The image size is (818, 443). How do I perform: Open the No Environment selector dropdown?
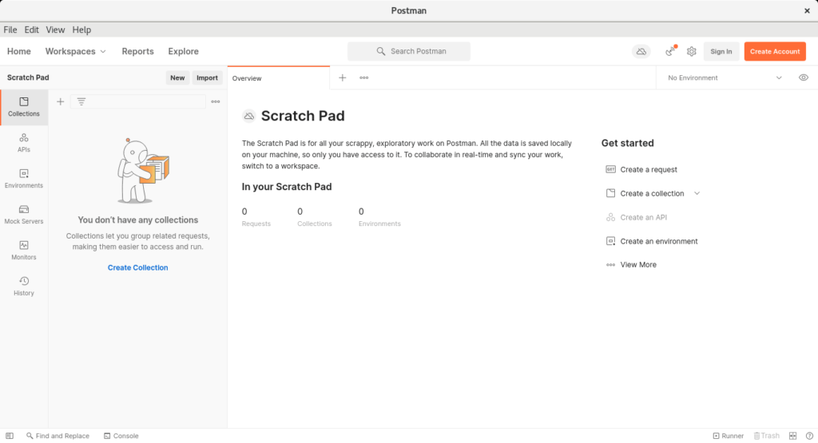click(725, 77)
